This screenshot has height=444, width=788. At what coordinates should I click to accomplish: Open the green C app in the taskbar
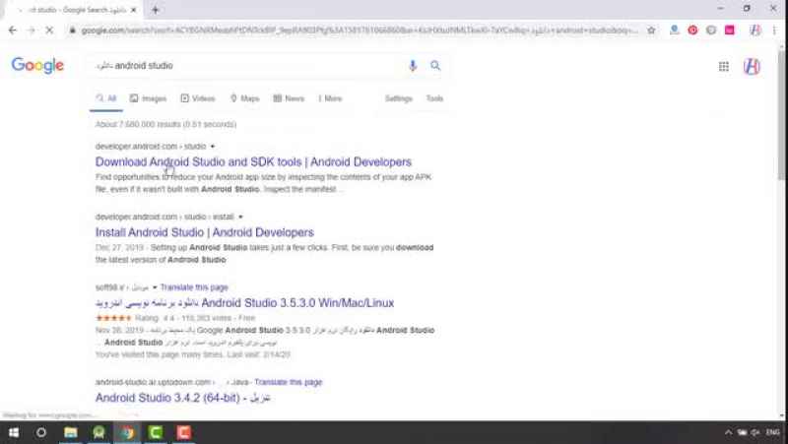156,432
